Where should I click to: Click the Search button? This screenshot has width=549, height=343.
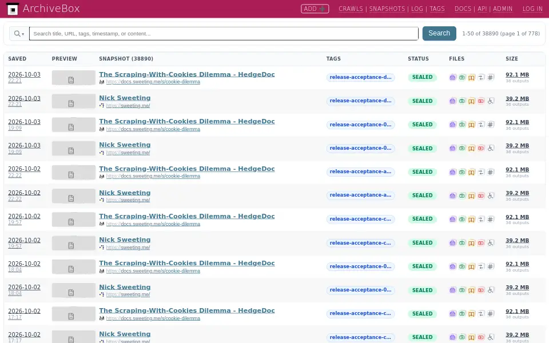(x=439, y=33)
